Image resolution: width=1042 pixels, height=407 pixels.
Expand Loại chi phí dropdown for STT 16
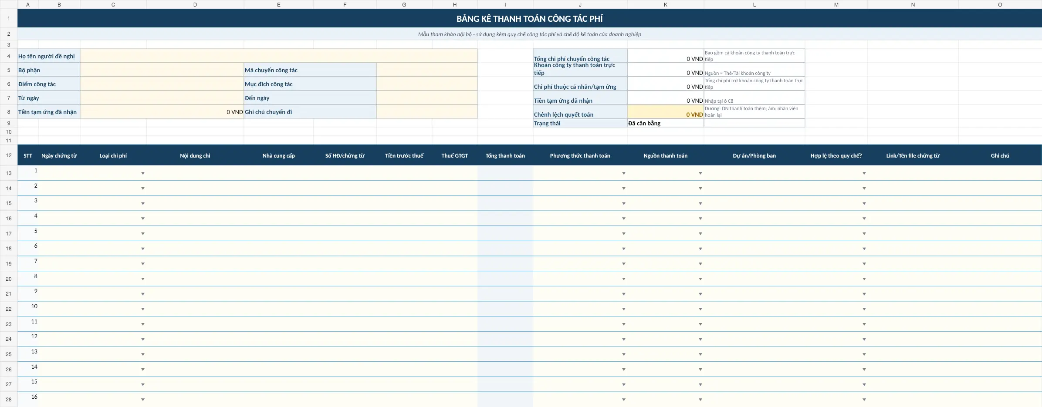click(x=142, y=400)
